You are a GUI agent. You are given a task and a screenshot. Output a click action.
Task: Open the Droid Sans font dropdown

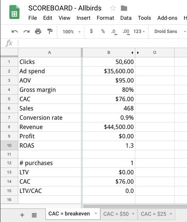(170, 31)
